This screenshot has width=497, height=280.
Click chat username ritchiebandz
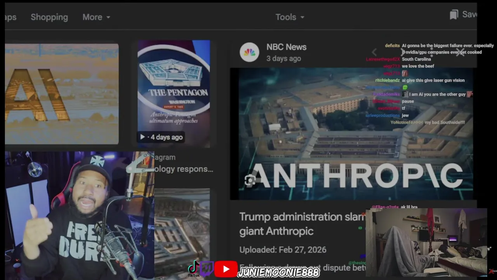coord(387,80)
